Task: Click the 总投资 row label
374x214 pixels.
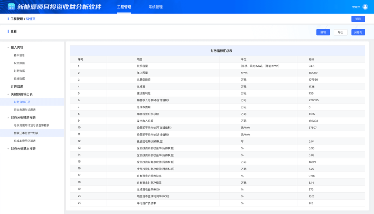Action: coord(141,87)
